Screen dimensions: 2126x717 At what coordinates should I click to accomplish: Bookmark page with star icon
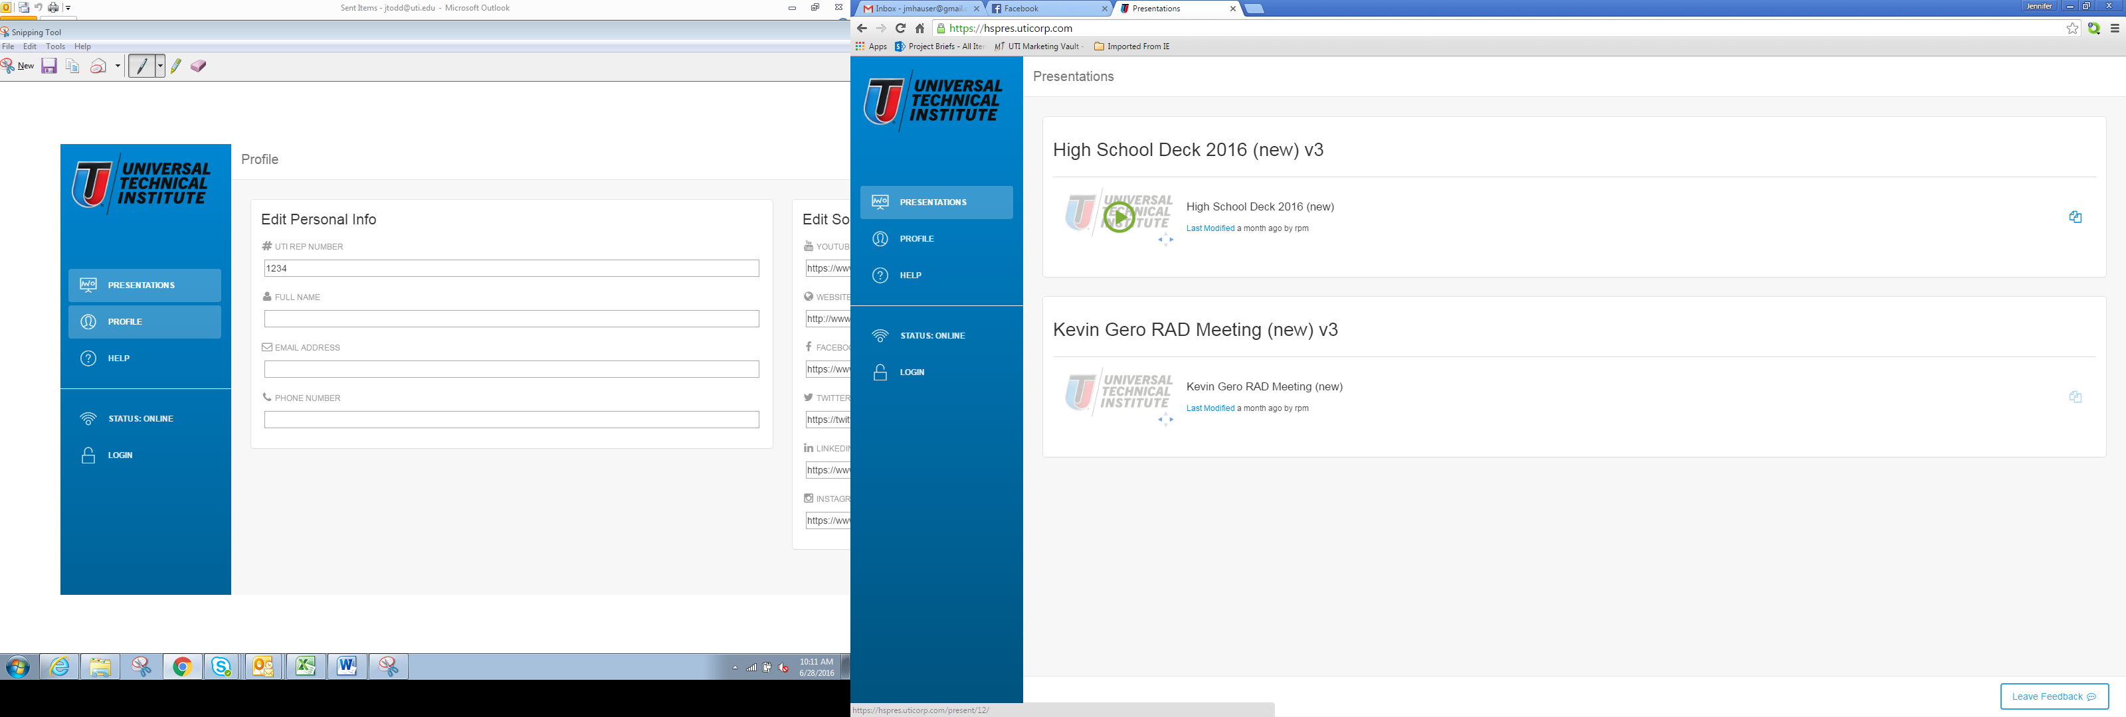click(x=2072, y=28)
